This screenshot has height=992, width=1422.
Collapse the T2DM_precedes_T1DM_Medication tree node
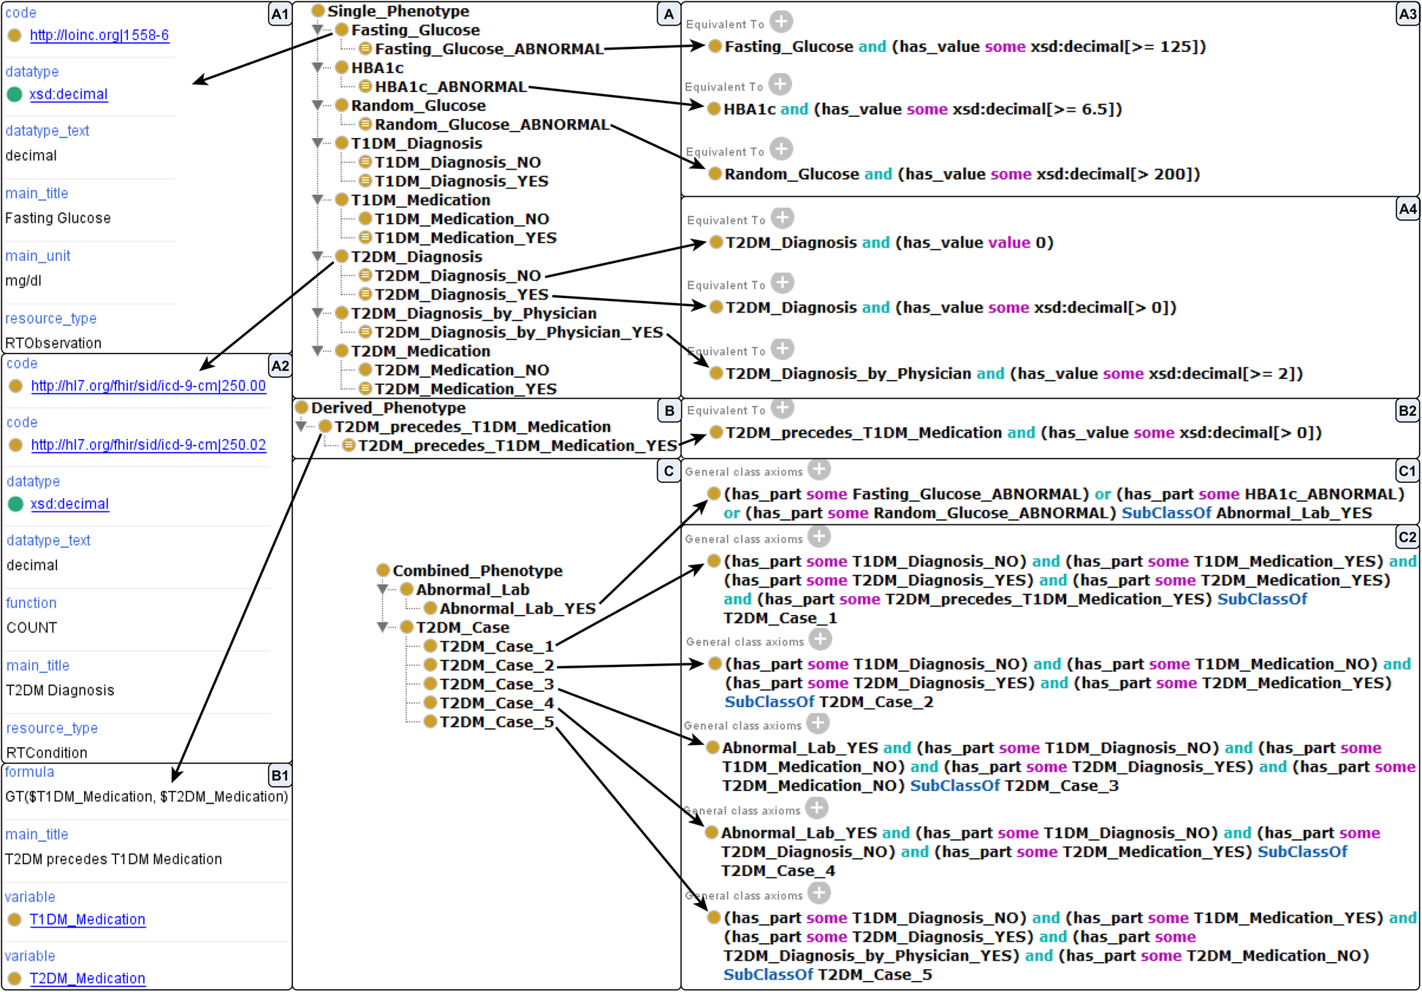coord(301,427)
